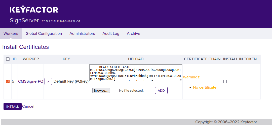This screenshot has height=131, width=272.
Task: Click the ADD button
Action: click(161, 90)
